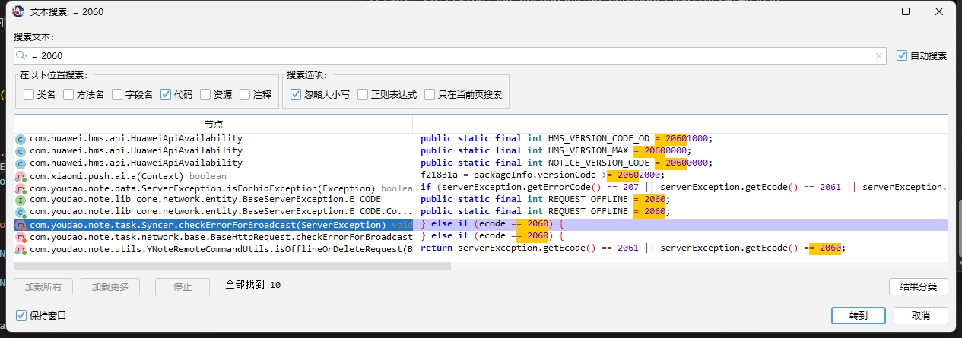This screenshot has height=338, width=962.
Task: Click the 节点 column header
Action: (213, 124)
